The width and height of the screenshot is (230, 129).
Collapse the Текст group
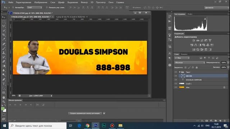pos(180,72)
